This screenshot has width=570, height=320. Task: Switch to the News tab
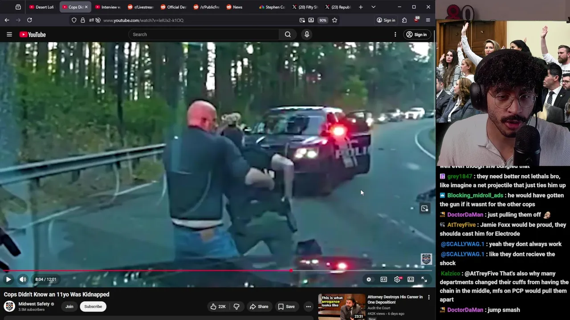click(239, 7)
